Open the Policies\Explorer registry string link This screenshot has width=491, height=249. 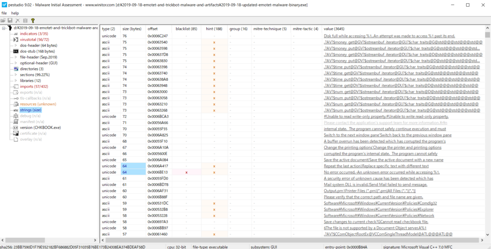tap(379, 209)
